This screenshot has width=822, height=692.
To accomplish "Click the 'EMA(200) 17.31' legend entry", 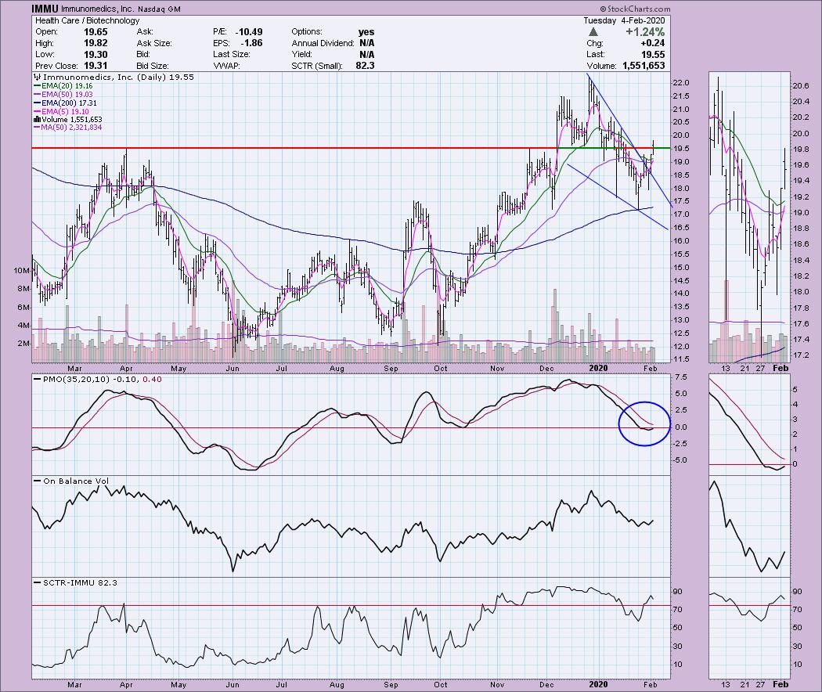I will point(69,103).
